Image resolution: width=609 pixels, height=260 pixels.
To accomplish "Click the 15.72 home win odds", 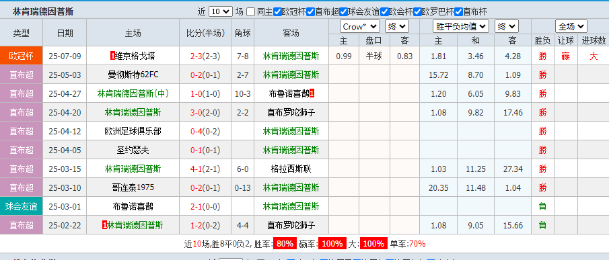I will [x=438, y=75].
